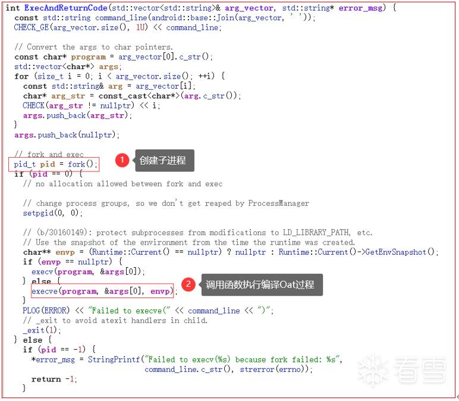This screenshot has height=401, width=459.
Task: Click 'if (pid == -1)' condition
Action: pyautogui.click(x=59, y=349)
